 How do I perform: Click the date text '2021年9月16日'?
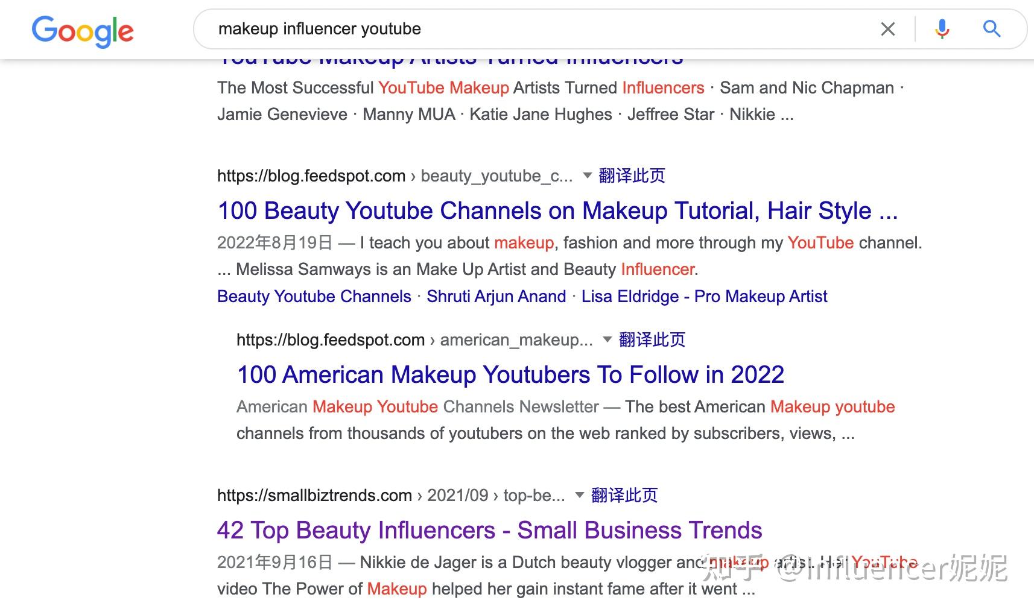(275, 563)
